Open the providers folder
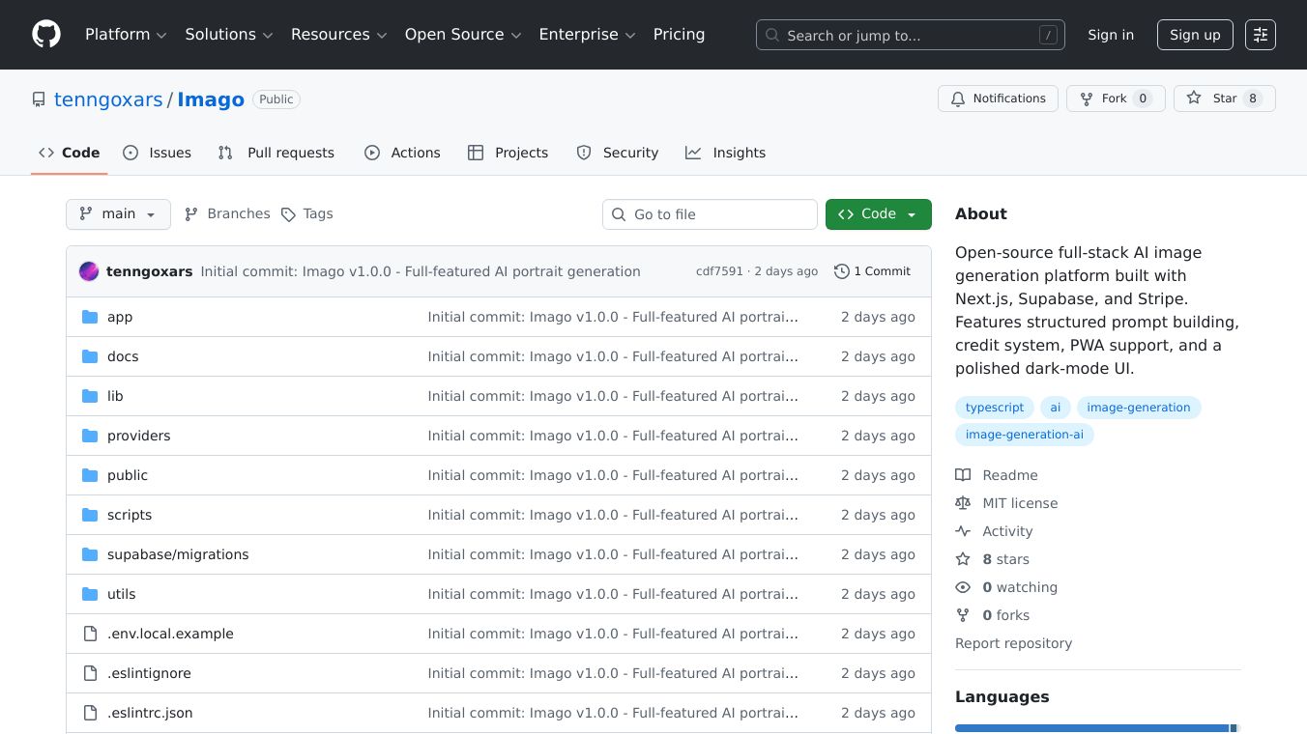1307x734 pixels. [138, 436]
